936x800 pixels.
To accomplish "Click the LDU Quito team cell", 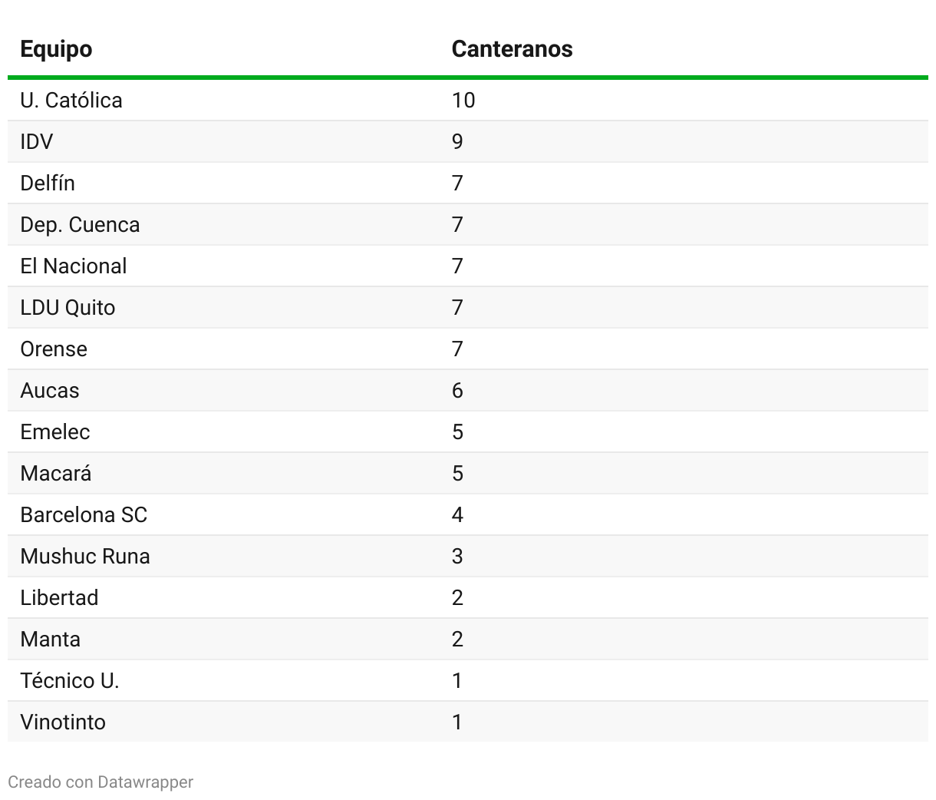I will pos(68,308).
